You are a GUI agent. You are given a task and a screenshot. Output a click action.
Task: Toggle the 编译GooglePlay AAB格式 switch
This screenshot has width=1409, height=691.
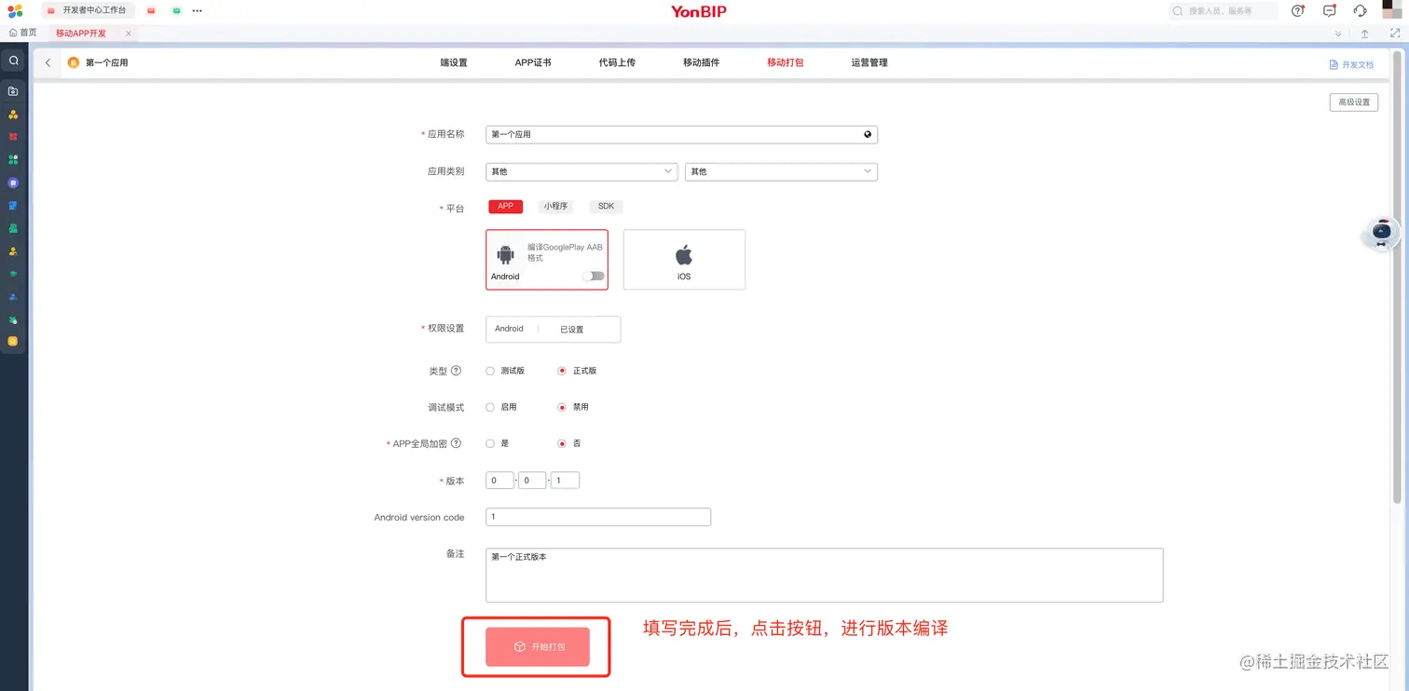point(593,276)
